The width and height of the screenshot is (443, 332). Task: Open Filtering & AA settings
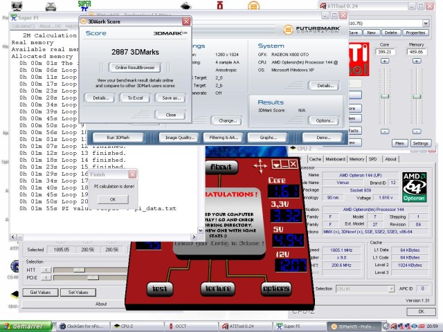click(224, 138)
